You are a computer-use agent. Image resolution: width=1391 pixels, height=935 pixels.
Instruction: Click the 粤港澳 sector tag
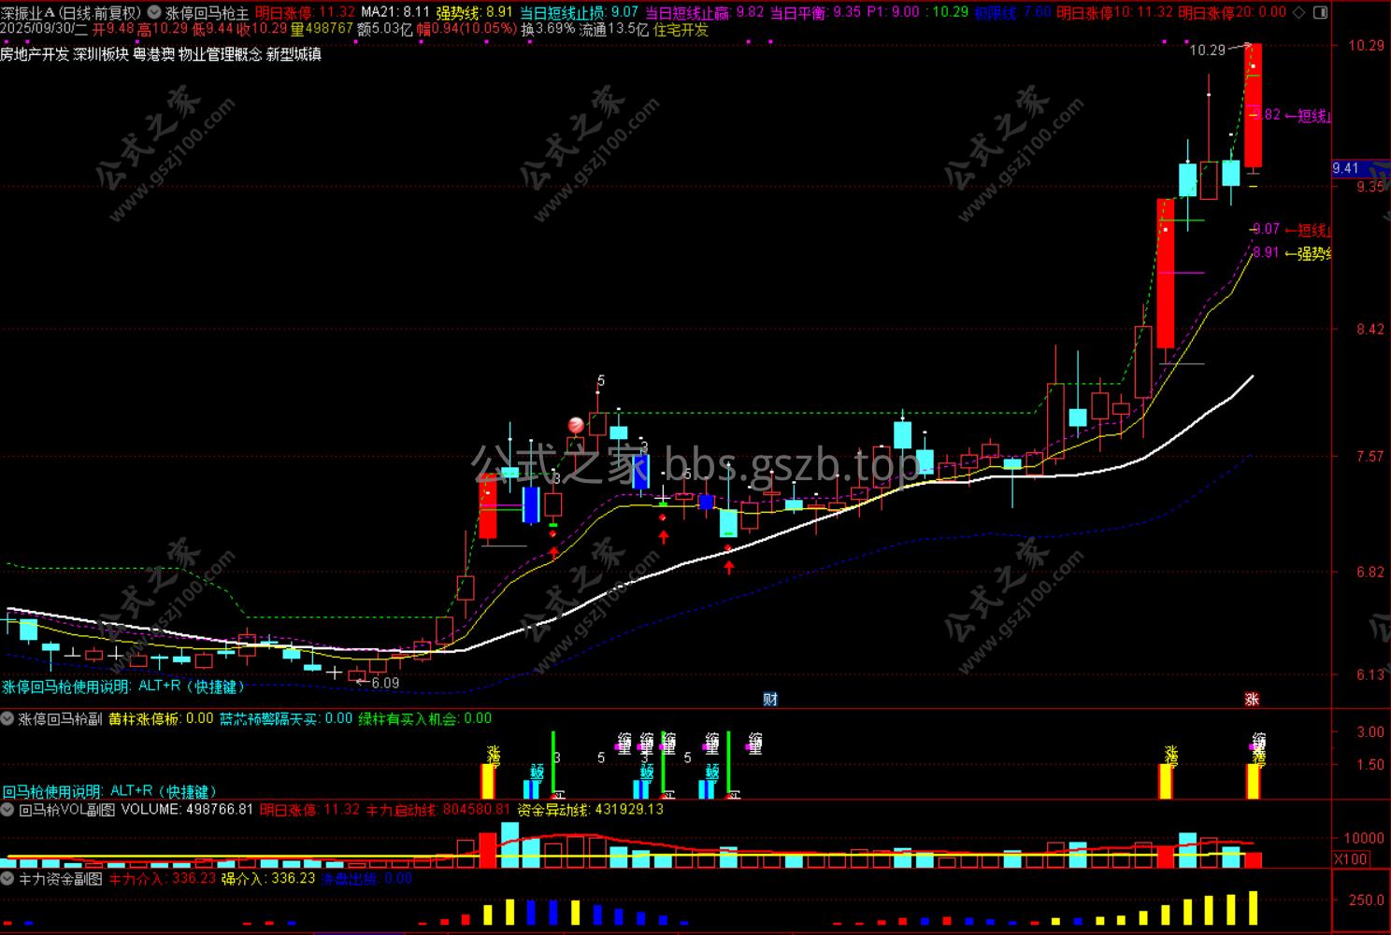pos(153,54)
